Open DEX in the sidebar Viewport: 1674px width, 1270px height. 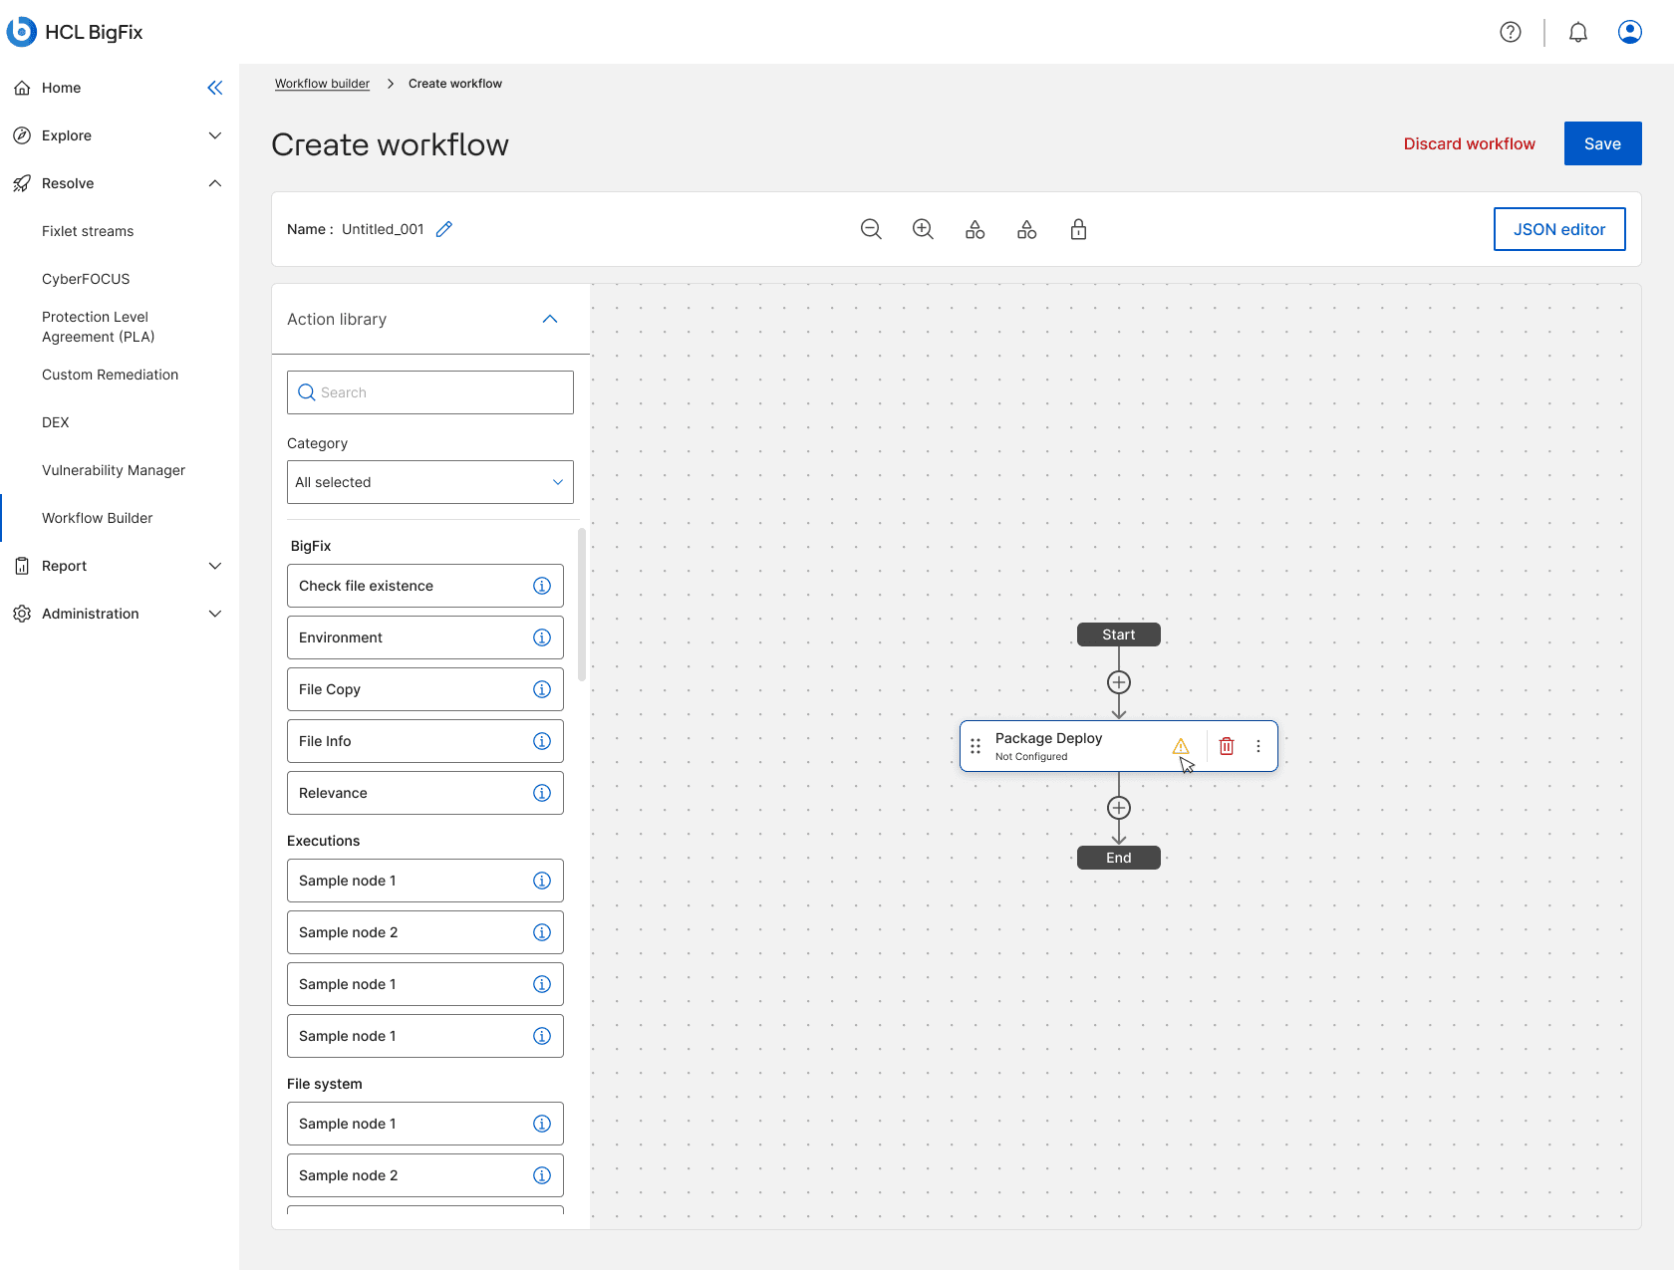click(56, 422)
